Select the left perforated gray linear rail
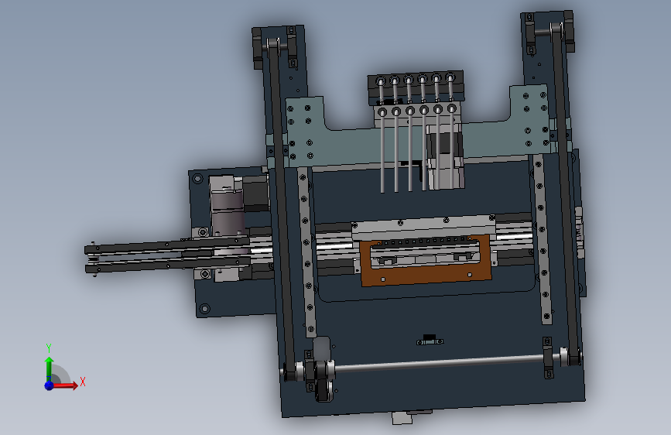671x435 pixels. (x=306, y=252)
